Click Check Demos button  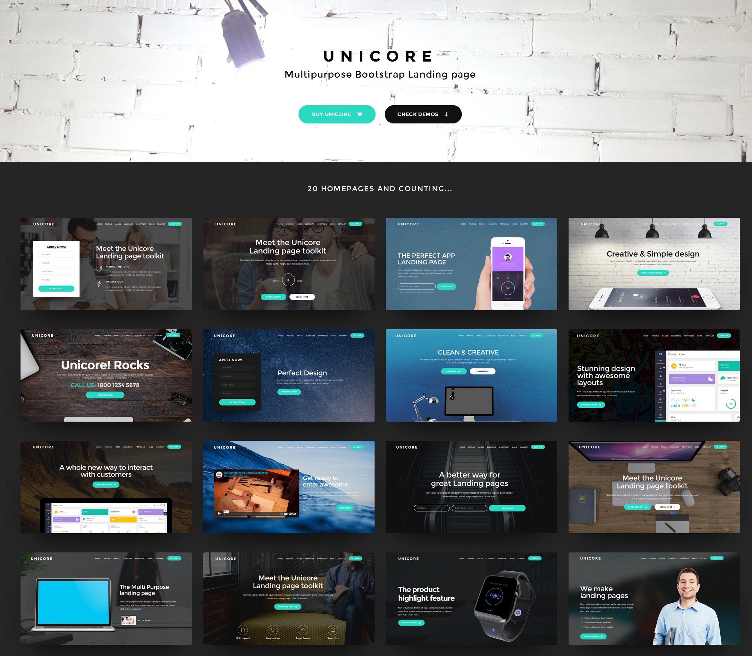pyautogui.click(x=422, y=114)
